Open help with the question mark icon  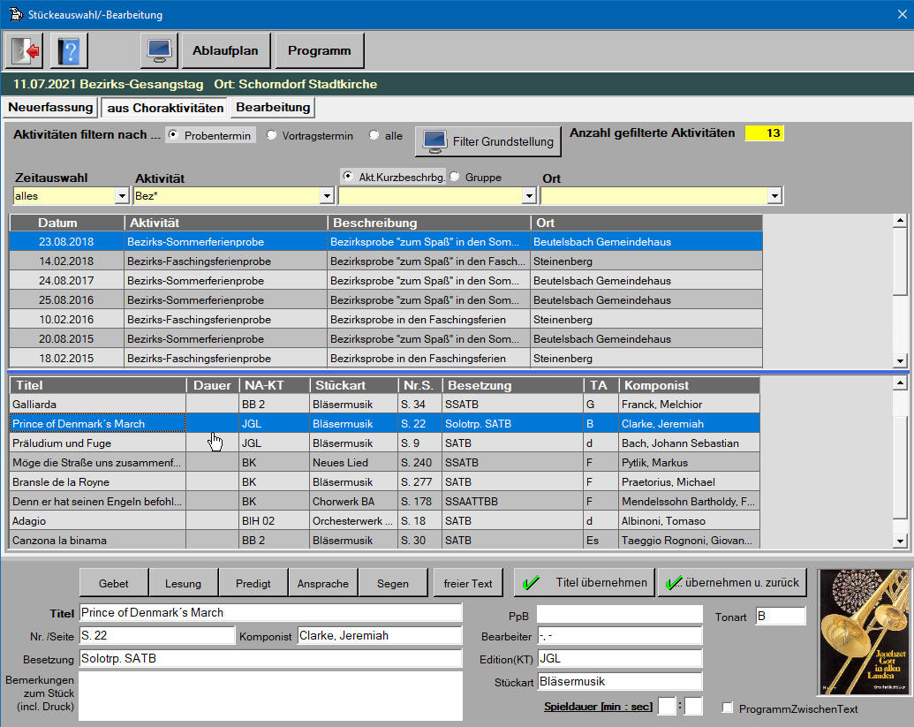click(68, 51)
